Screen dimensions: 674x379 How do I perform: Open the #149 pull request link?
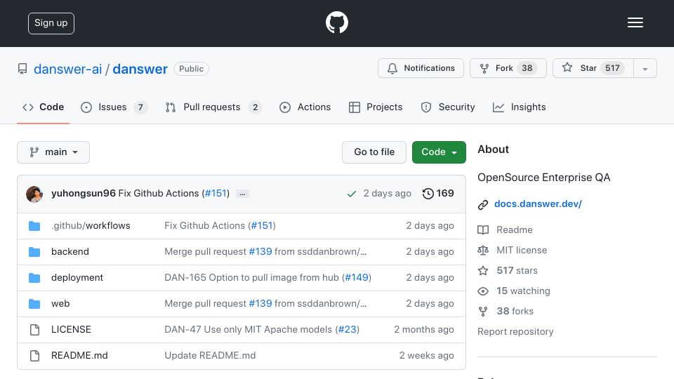click(357, 278)
